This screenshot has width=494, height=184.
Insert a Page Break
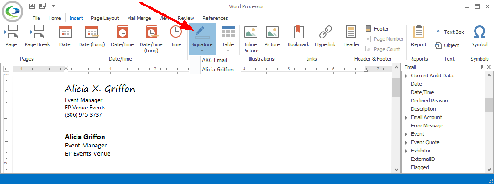pyautogui.click(x=37, y=37)
